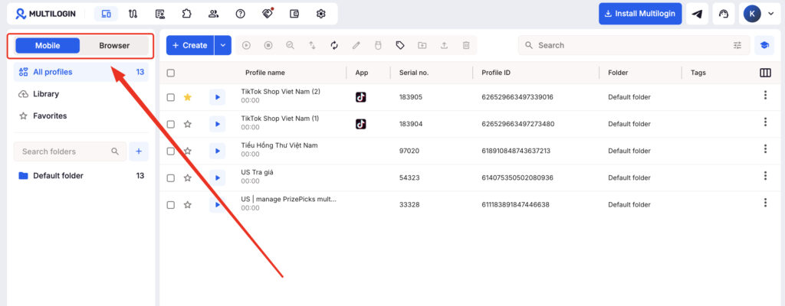785x306 pixels.
Task: Click the refresh sync icon in toolbar
Action: click(334, 45)
